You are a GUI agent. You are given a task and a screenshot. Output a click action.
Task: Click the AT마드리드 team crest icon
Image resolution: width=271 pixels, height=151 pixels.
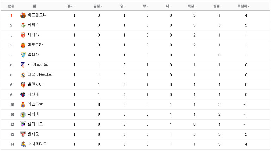(x=23, y=65)
